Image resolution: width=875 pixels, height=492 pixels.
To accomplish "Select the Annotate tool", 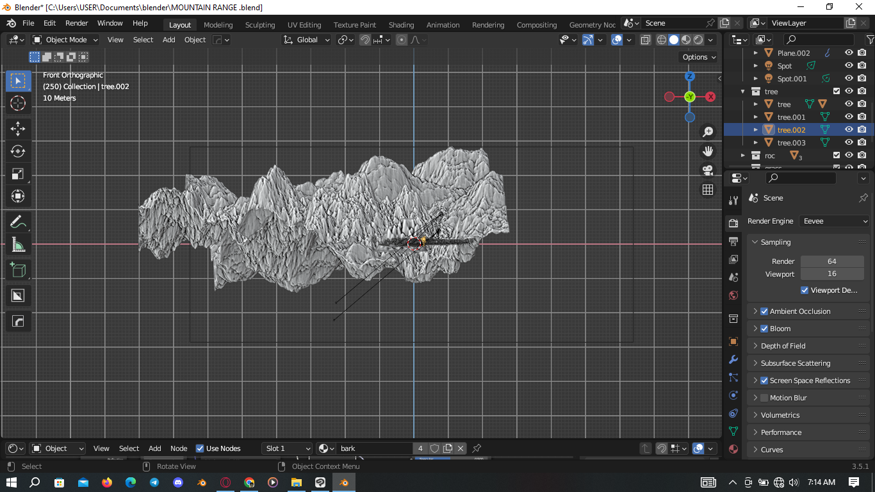I will coord(18,222).
